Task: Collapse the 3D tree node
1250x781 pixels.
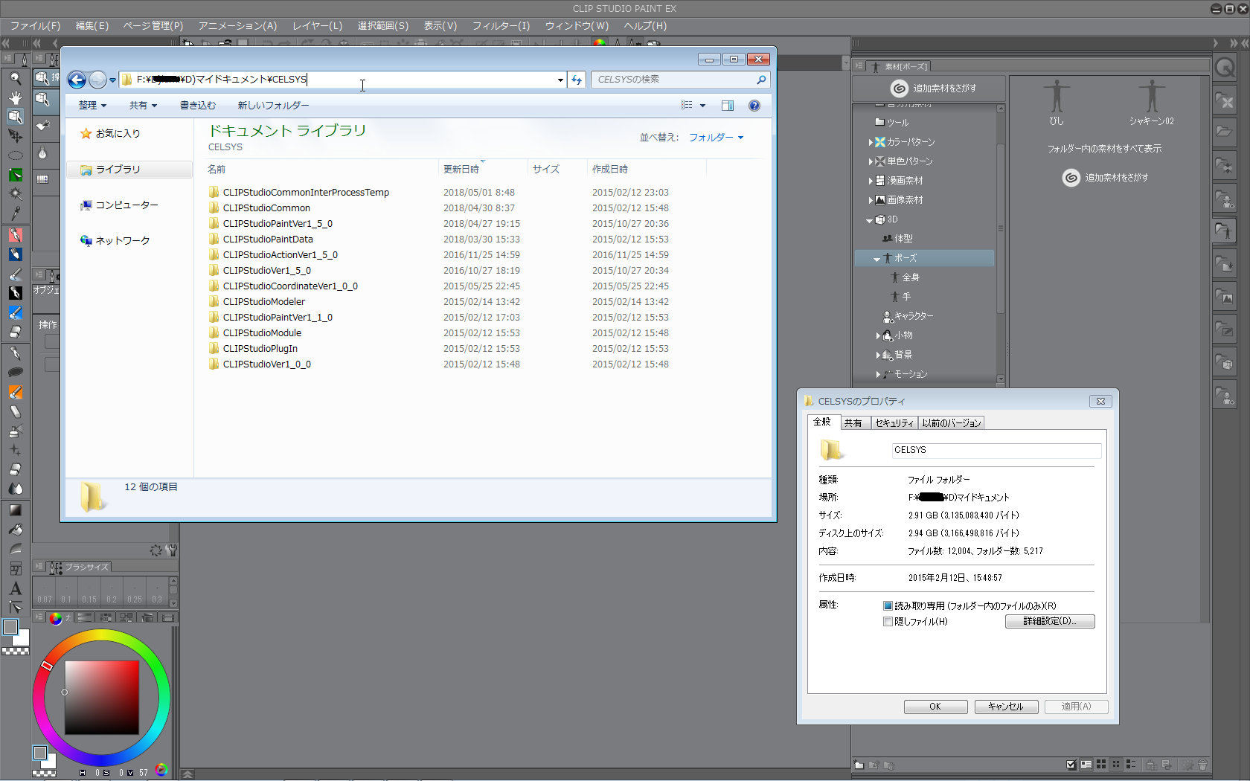Action: point(870,220)
